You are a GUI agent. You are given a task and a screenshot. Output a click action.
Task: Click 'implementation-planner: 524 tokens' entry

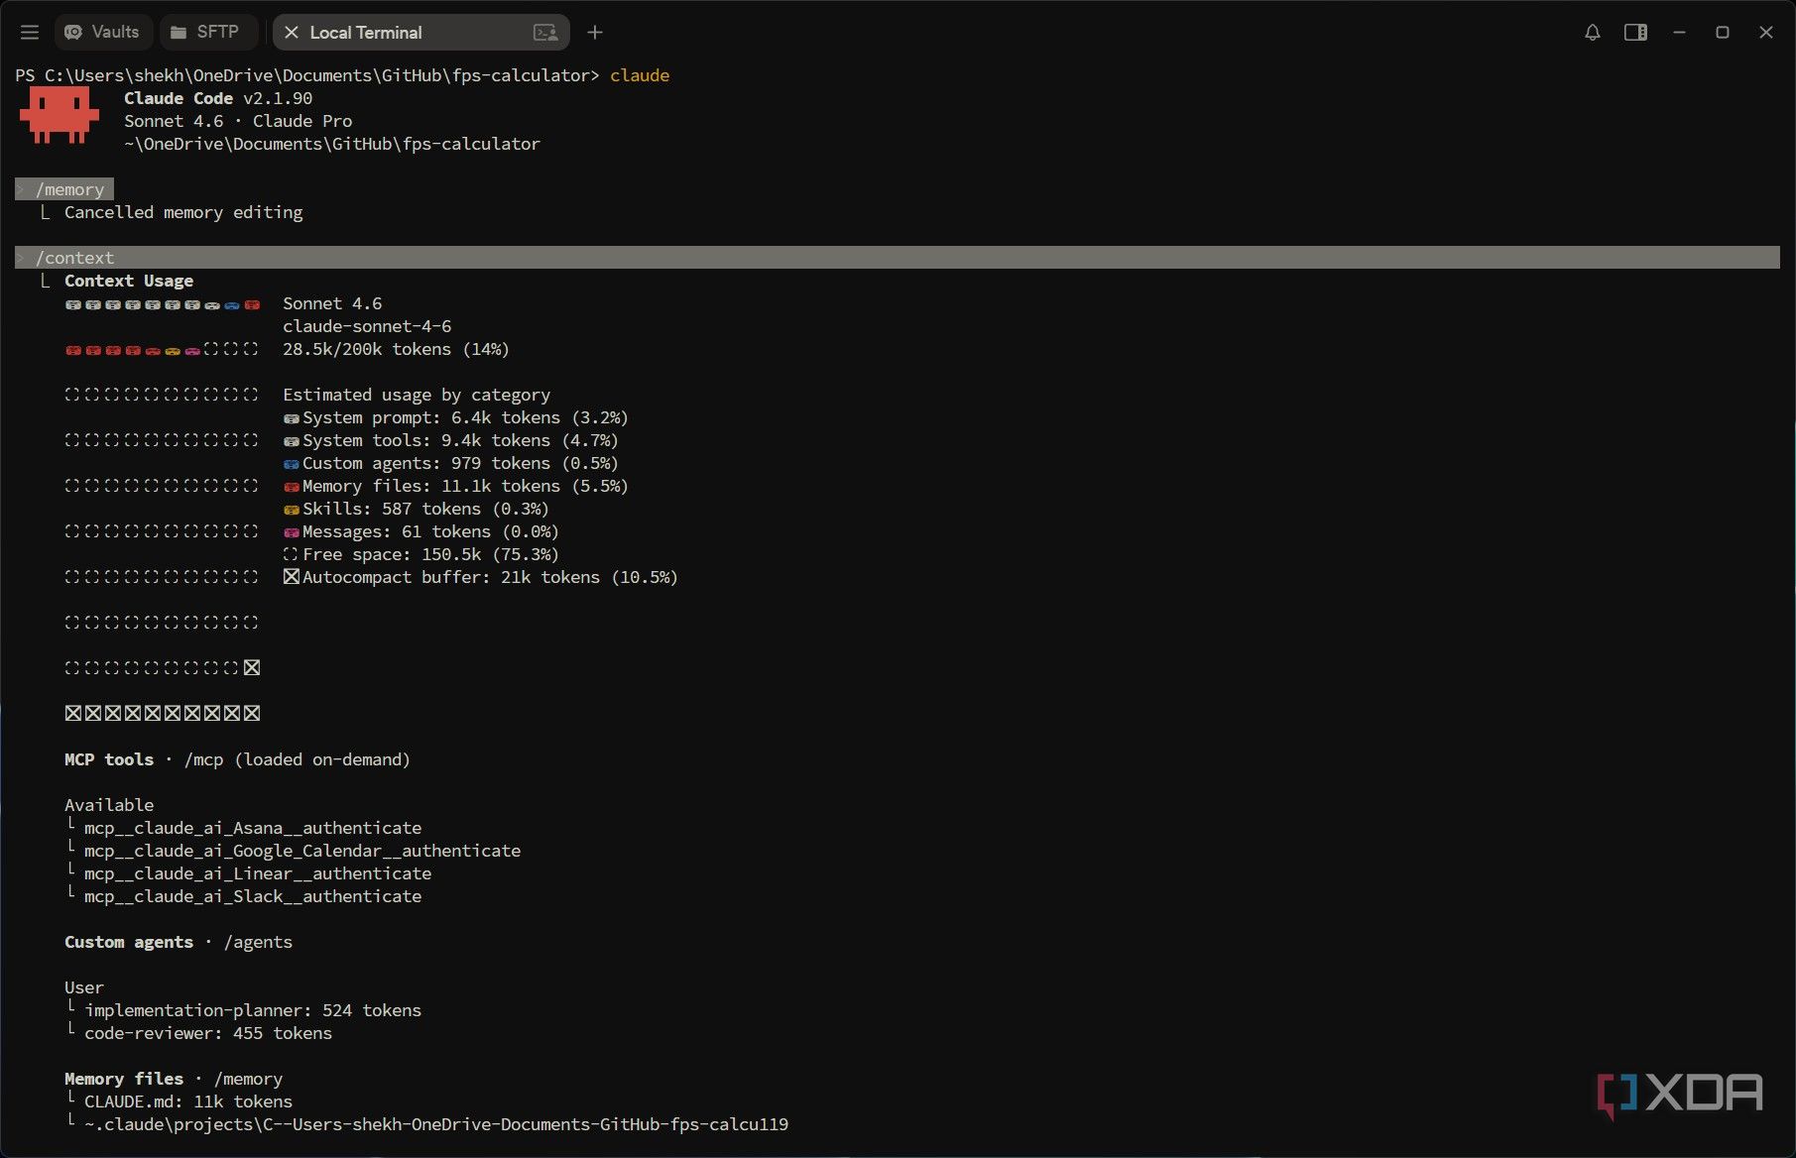coord(253,1010)
